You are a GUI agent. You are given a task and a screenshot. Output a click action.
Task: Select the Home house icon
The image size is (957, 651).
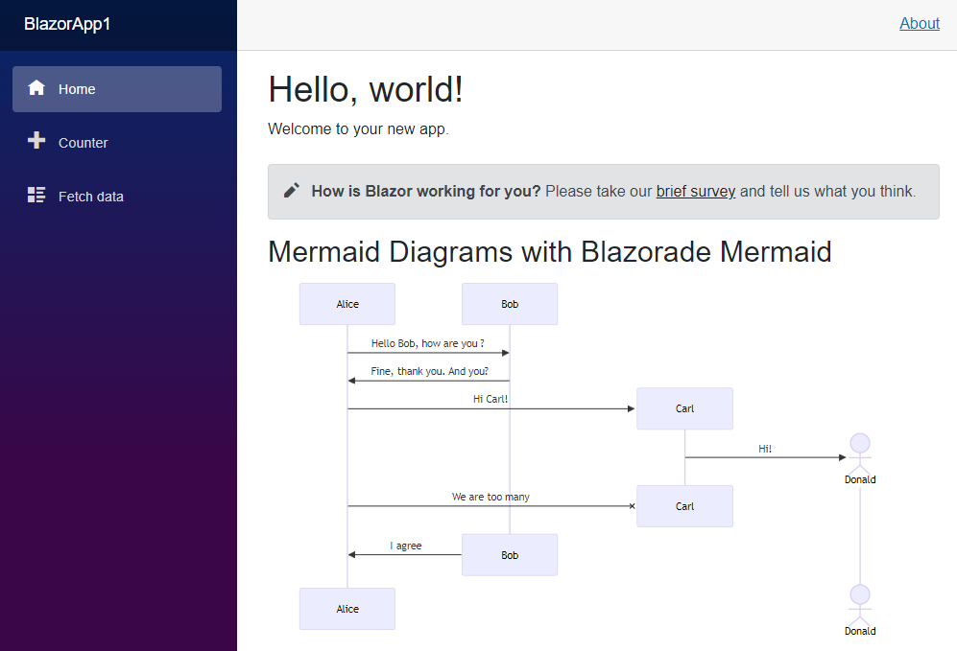(x=36, y=88)
